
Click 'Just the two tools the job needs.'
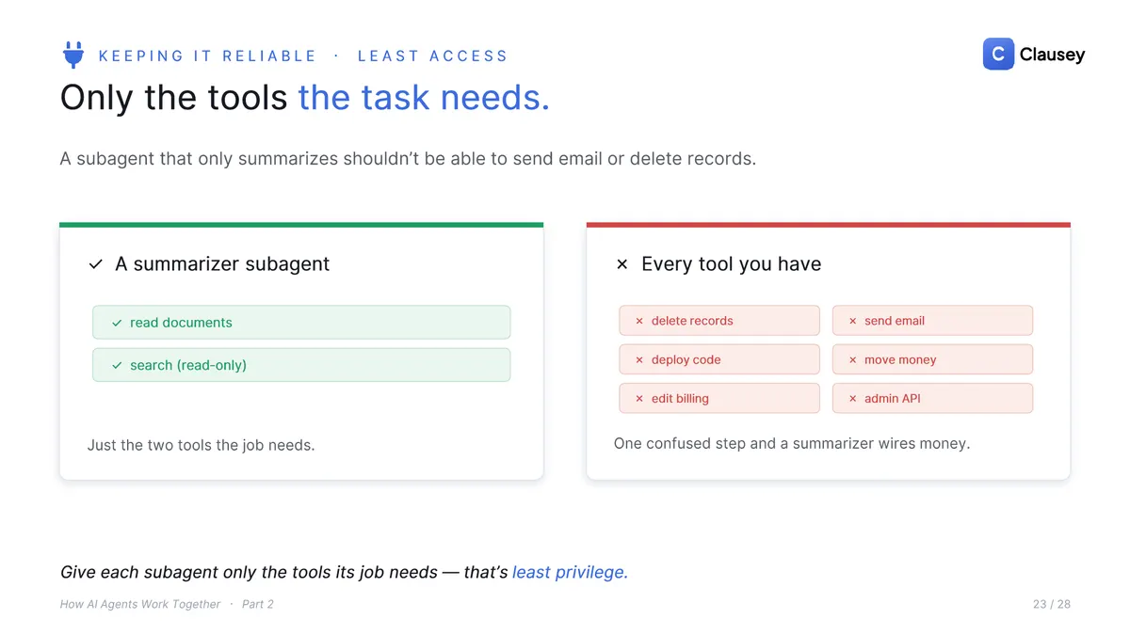(202, 445)
